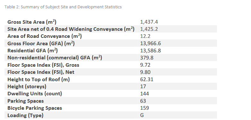
Task: Select the 'Parking Spaces' row label
Action: 26,101
